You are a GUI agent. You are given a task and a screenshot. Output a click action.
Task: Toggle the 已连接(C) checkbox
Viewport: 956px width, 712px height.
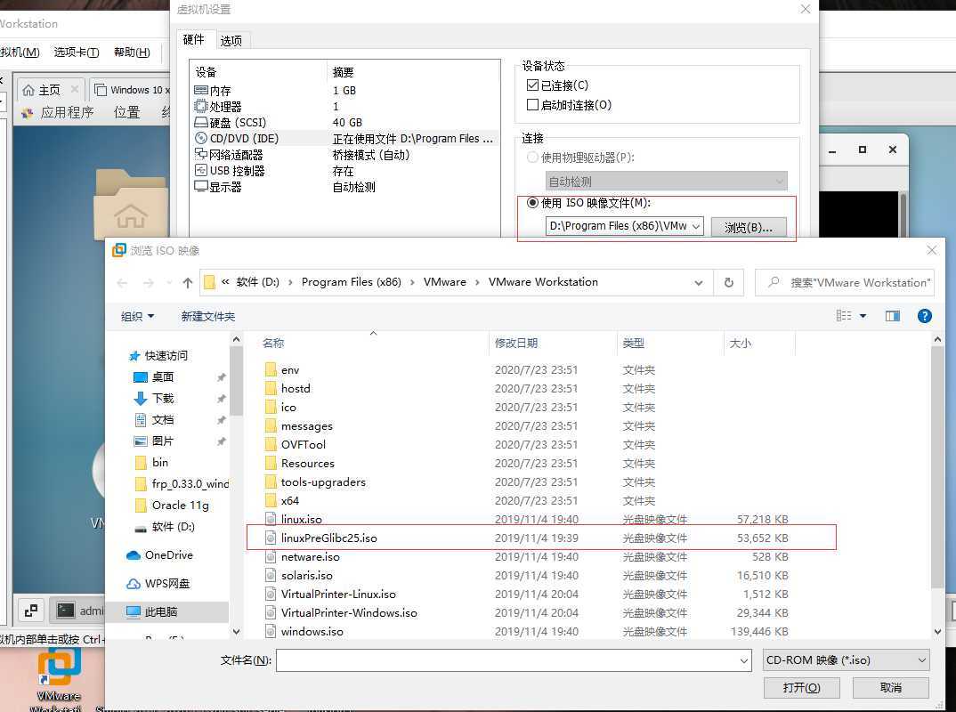coord(532,85)
